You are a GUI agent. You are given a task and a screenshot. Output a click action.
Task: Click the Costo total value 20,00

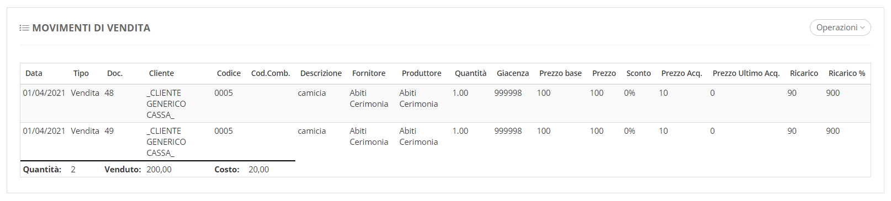pyautogui.click(x=259, y=170)
